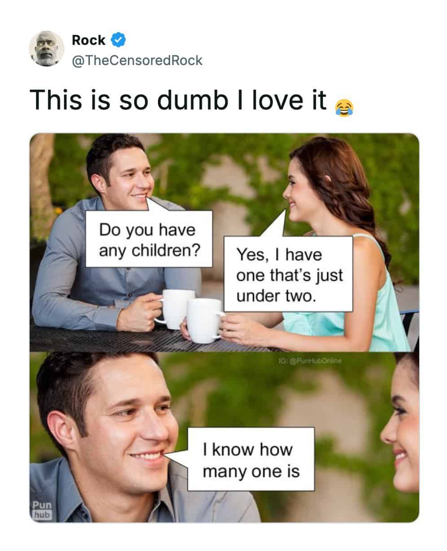Click the blue verified badge
Screen dimensions: 447x551
tap(118, 40)
